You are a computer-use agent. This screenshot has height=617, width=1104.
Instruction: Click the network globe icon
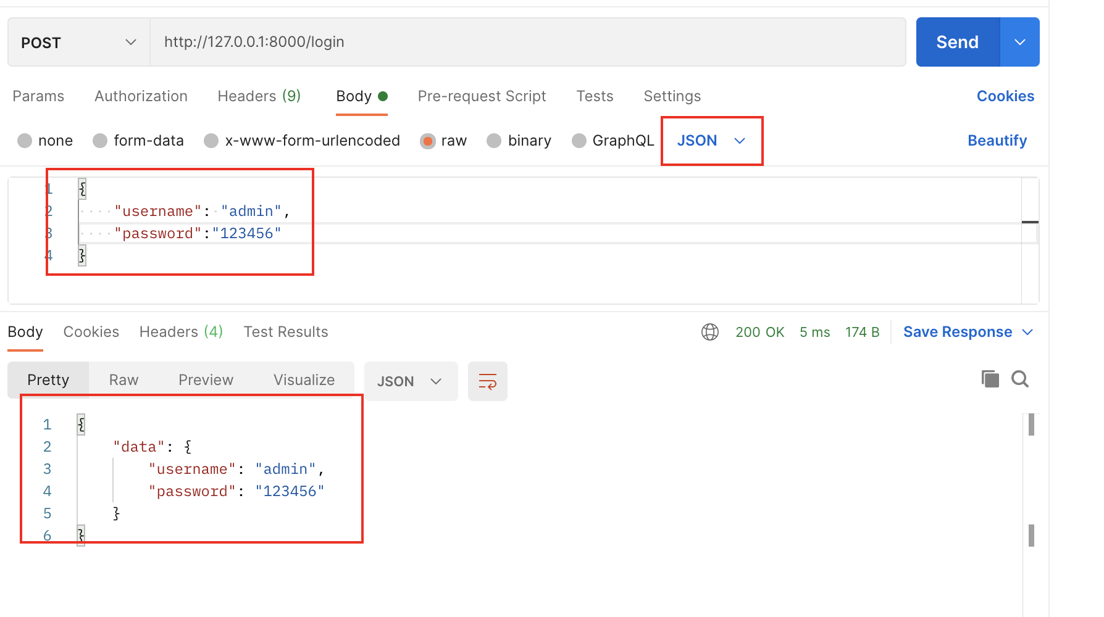[x=710, y=332]
